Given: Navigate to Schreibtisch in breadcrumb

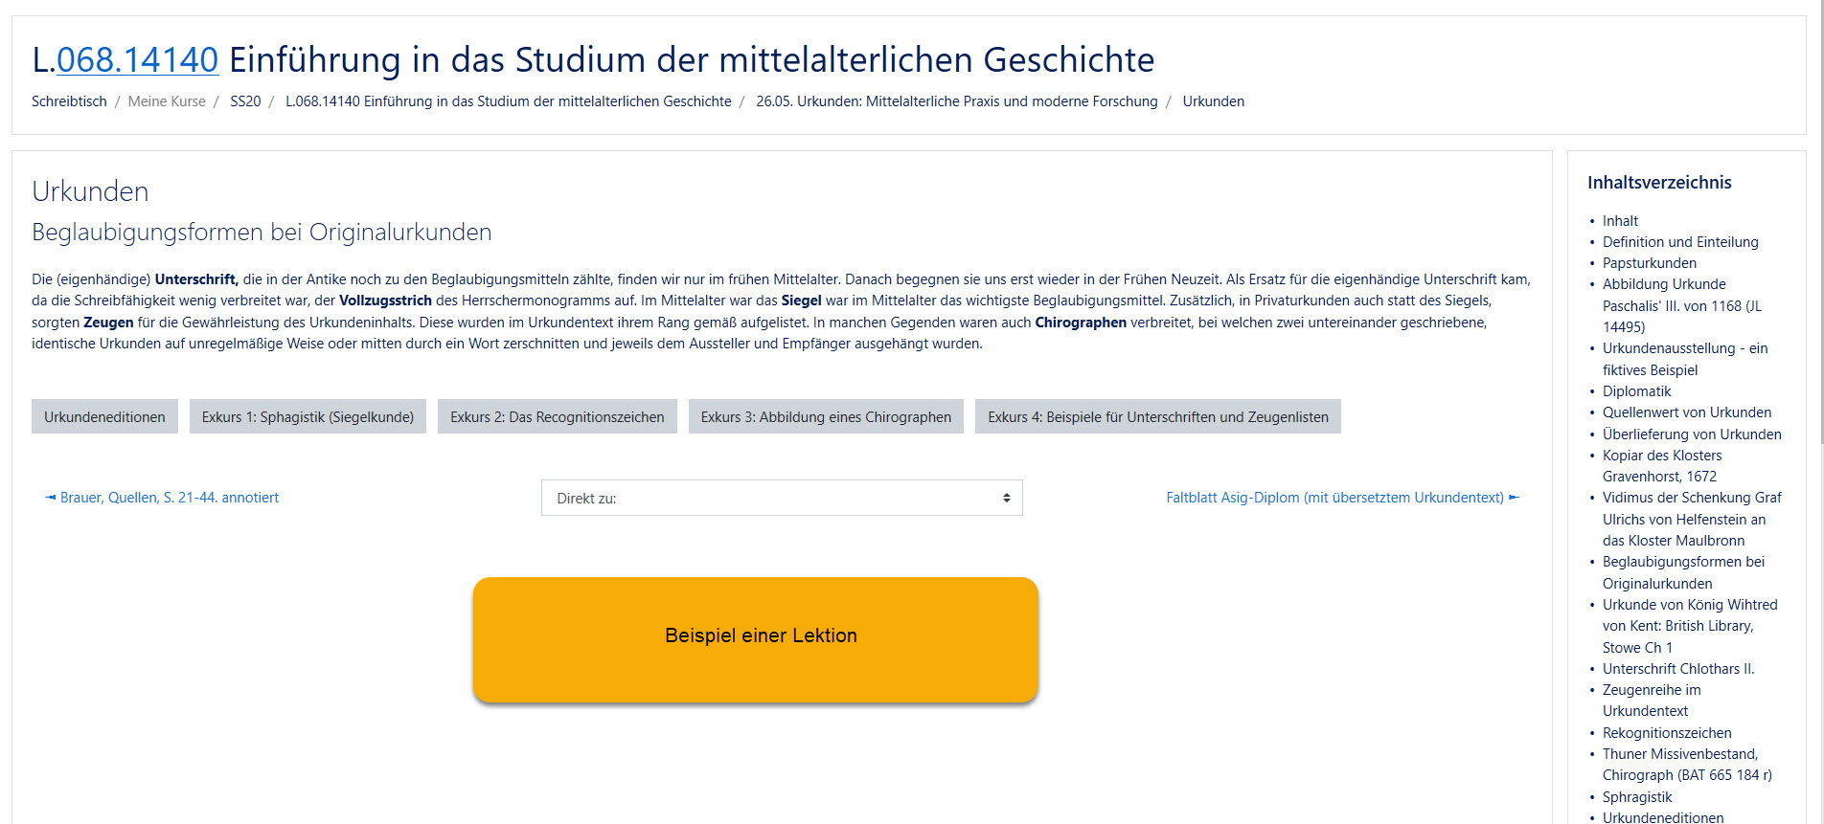Looking at the screenshot, I should (x=69, y=101).
